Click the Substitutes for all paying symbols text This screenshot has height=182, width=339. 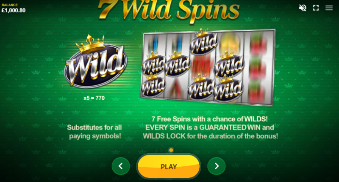tap(94, 132)
